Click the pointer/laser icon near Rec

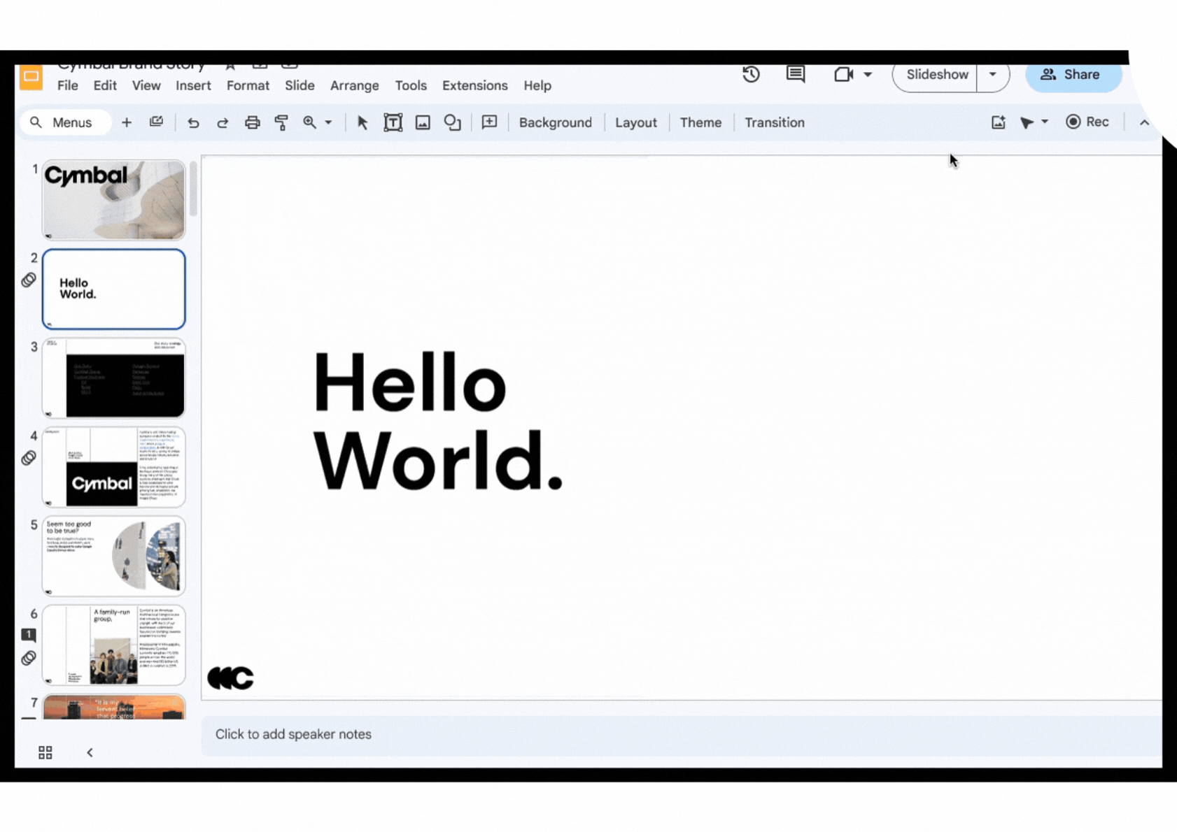pos(1027,123)
